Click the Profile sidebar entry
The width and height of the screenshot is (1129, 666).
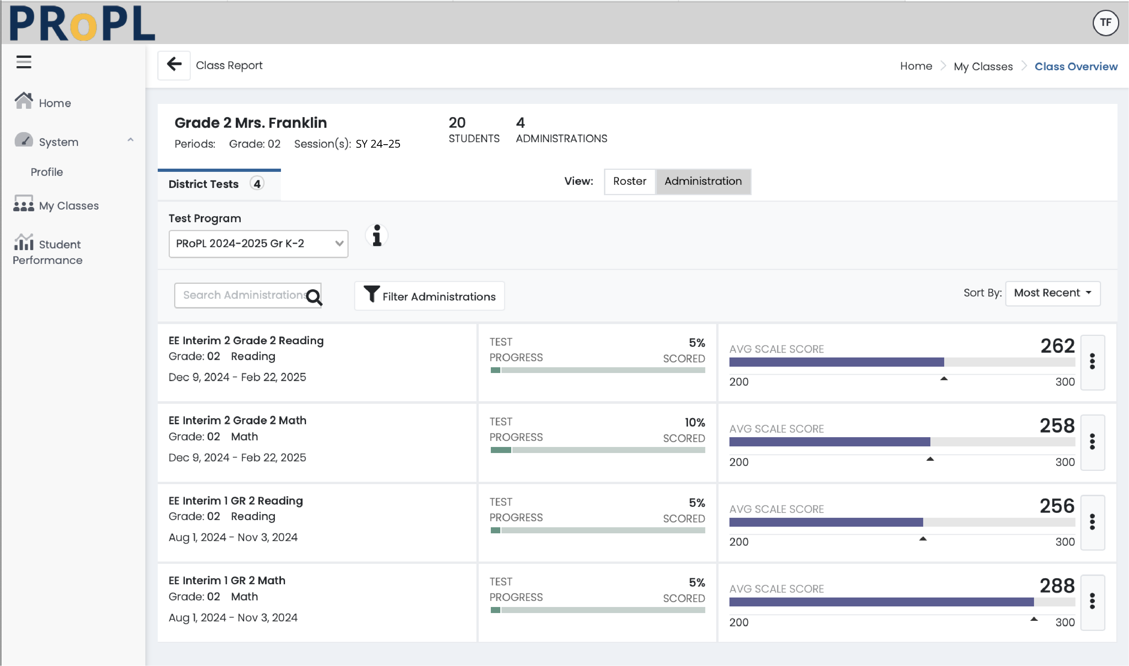pos(47,172)
